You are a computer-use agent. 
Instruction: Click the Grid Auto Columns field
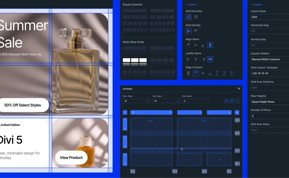tap(270, 88)
